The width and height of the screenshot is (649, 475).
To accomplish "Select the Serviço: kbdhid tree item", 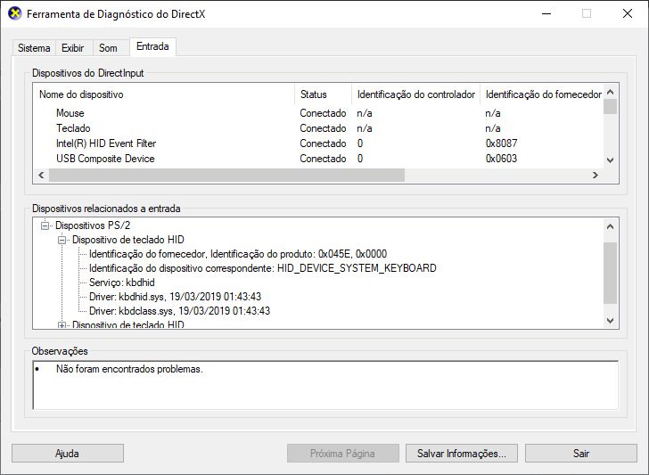I will point(121,283).
